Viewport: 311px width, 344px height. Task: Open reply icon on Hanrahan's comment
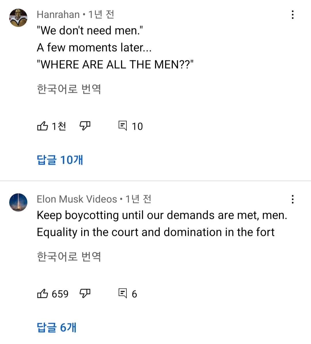click(x=123, y=126)
